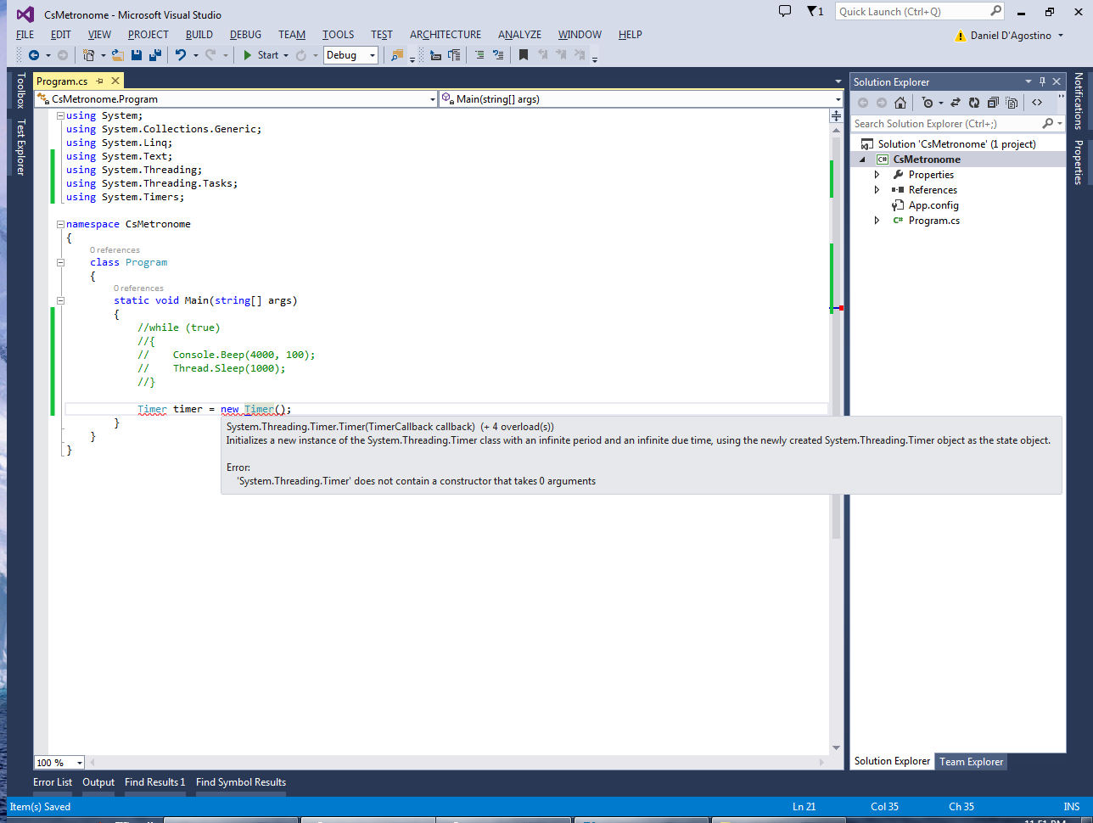The image size is (1093, 823).
Task: Select App.config in Solution Explorer
Action: pyautogui.click(x=933, y=205)
